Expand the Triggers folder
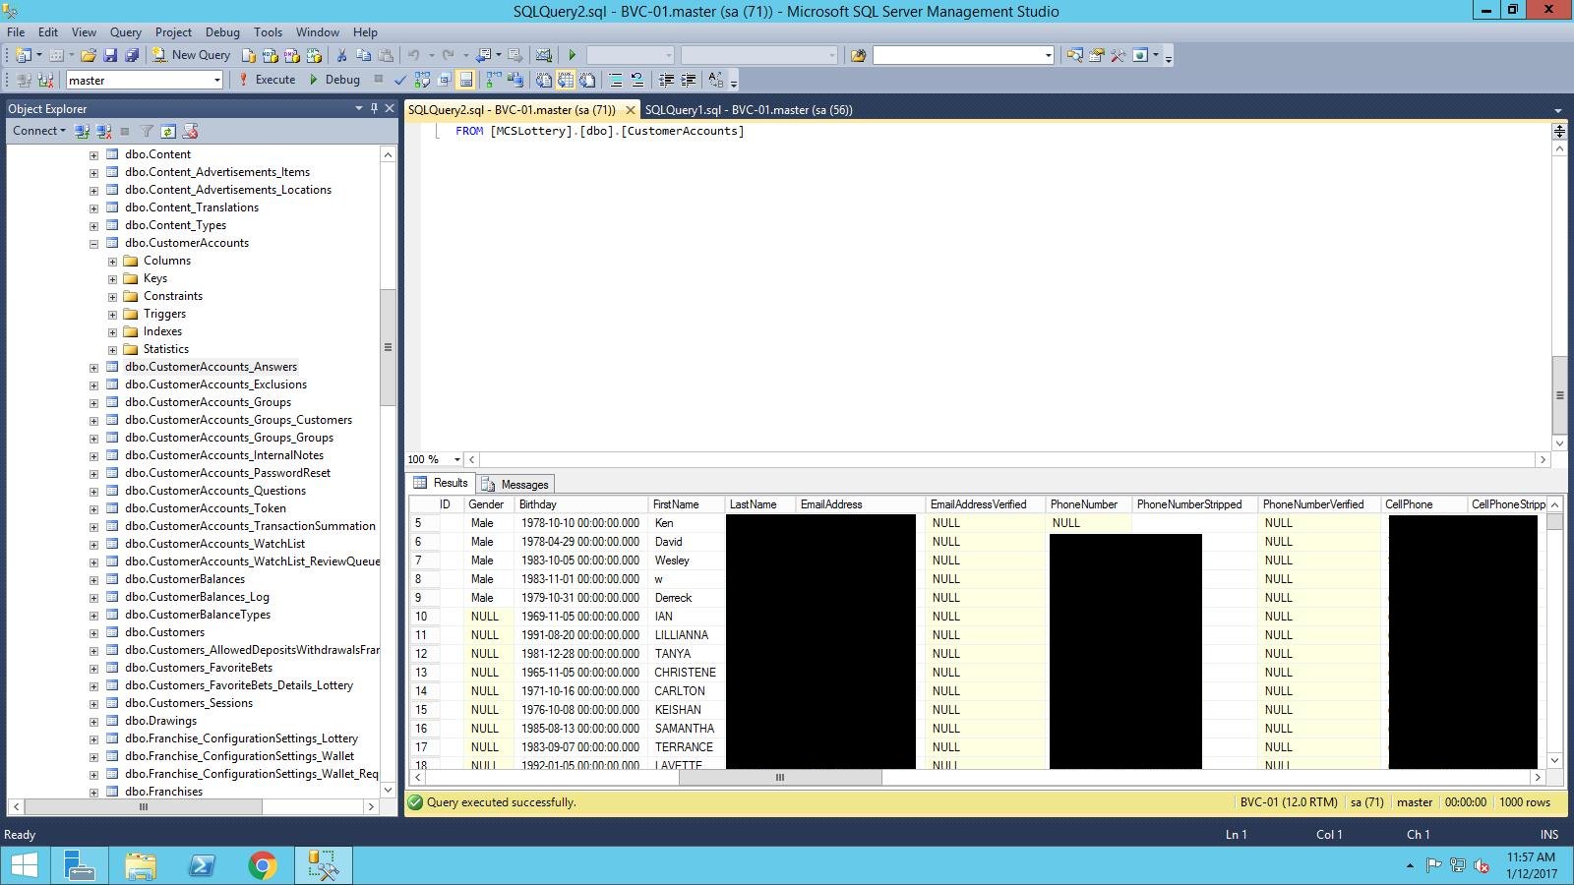 112,314
